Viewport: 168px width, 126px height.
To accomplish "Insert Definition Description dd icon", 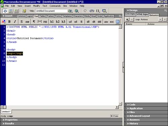I will click(x=99, y=22).
